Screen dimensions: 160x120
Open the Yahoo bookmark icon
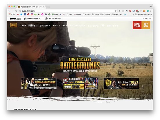18,14
